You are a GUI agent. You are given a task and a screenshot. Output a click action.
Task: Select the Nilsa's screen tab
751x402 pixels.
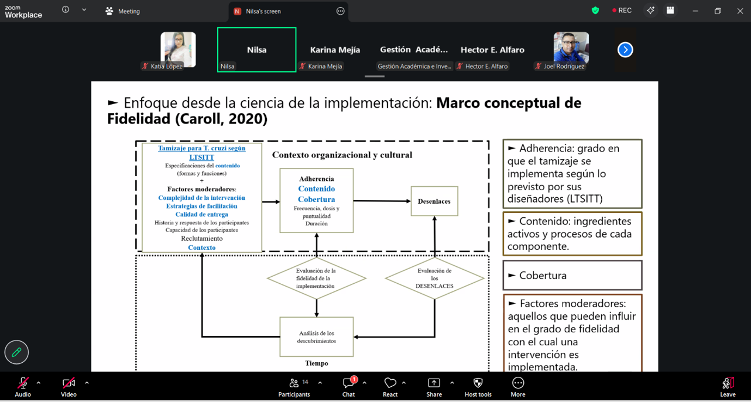point(263,11)
